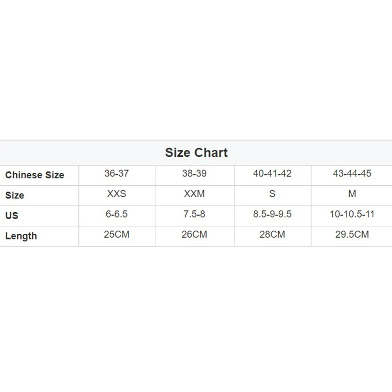Screen dimensions: 392x392
Task: Click the Length row header
Action: (x=21, y=236)
